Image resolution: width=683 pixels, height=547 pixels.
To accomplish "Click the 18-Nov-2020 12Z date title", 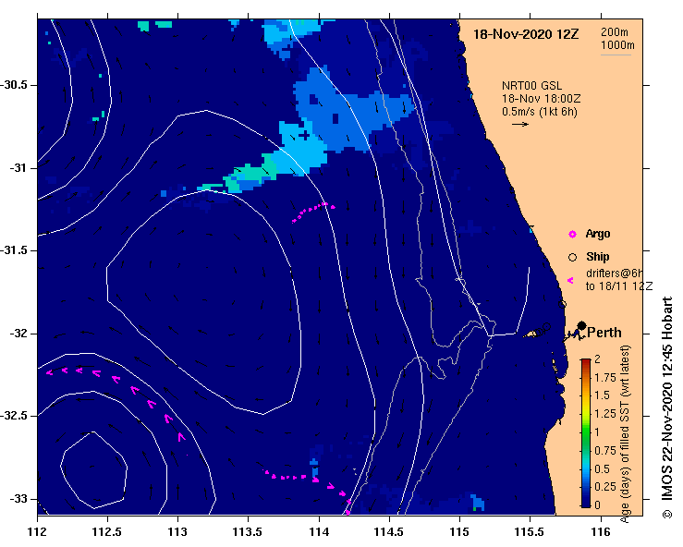I will 526,34.
